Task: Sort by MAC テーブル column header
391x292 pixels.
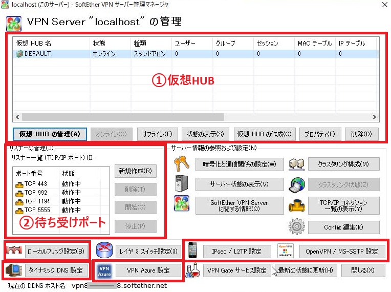Action: 315,44
